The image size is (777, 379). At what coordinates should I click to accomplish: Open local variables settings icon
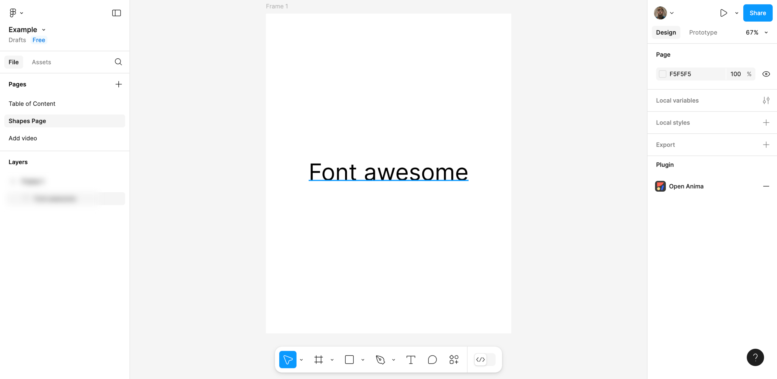point(766,101)
